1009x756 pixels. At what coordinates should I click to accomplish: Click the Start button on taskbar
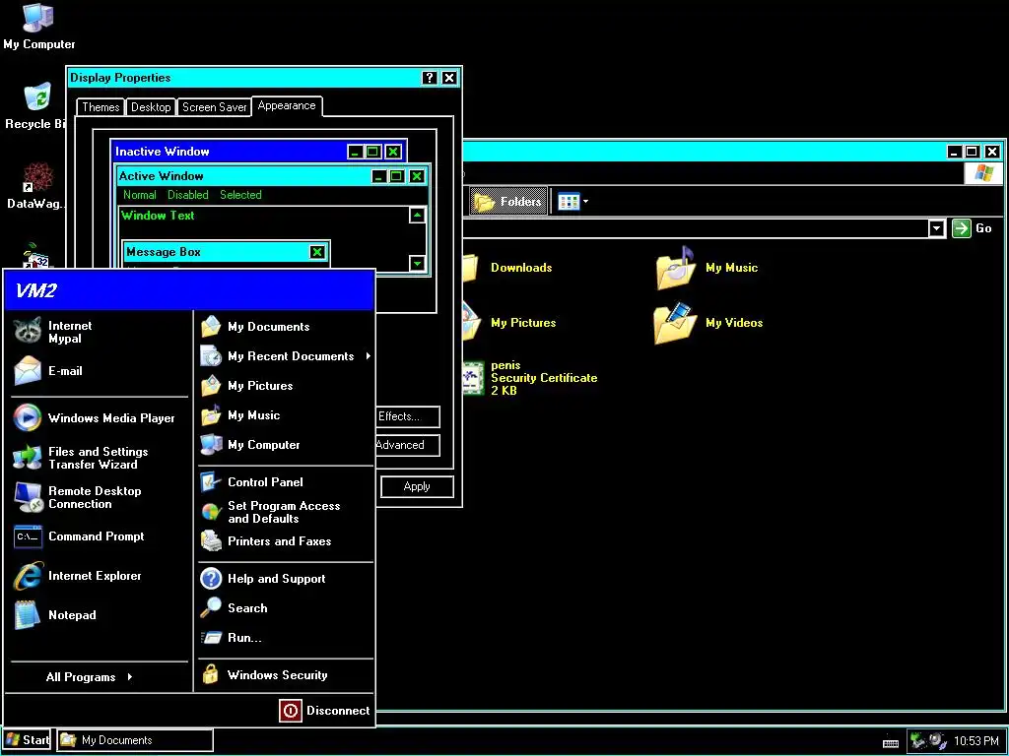coord(27,740)
